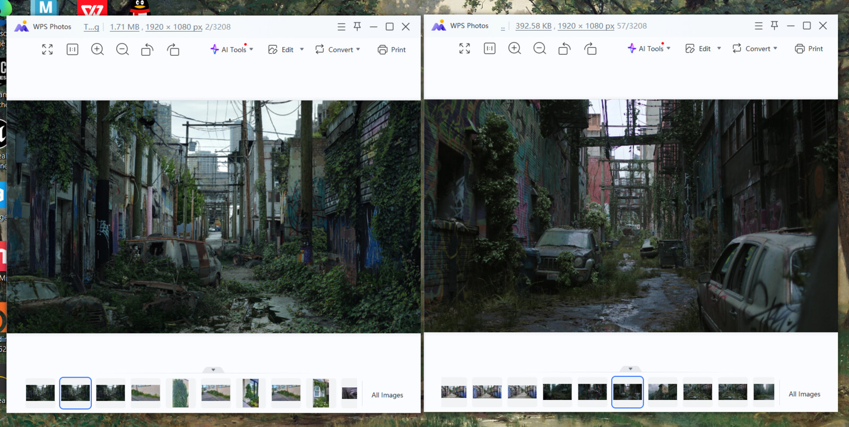Pin the left WPS Photos window on top

pyautogui.click(x=357, y=27)
